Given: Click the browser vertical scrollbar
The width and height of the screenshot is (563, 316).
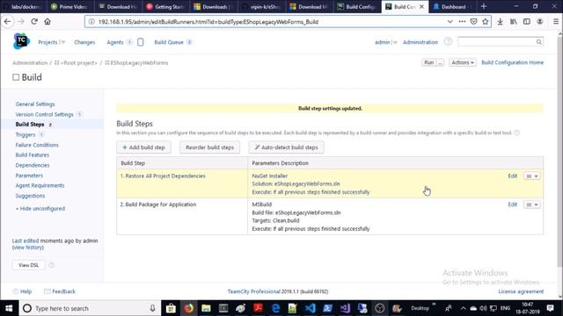Looking at the screenshot, I should pyautogui.click(x=560, y=150).
